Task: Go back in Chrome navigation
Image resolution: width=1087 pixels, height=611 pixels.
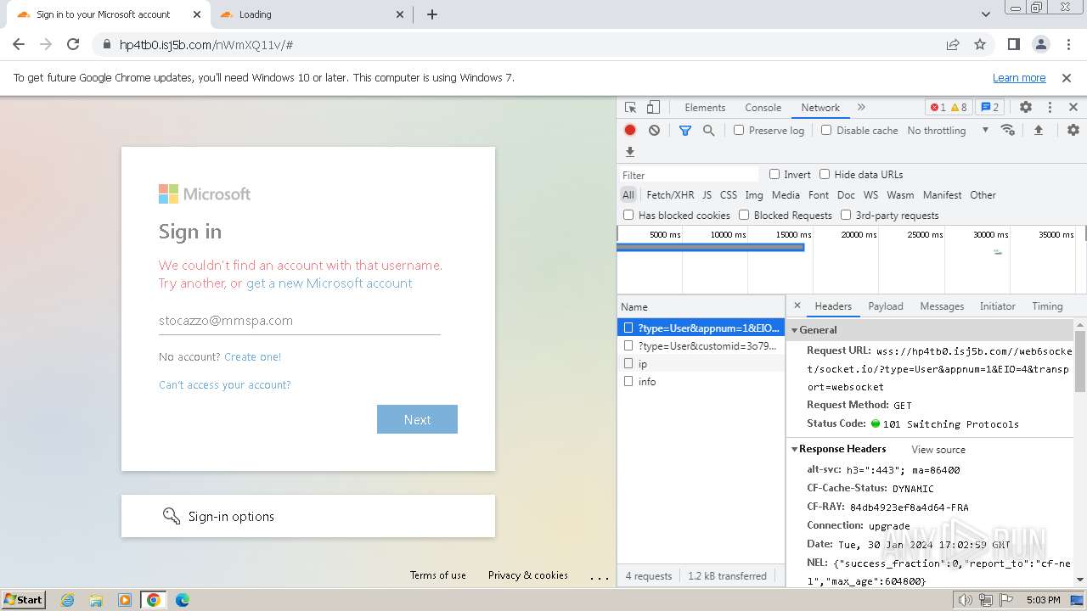Action: pyautogui.click(x=19, y=44)
